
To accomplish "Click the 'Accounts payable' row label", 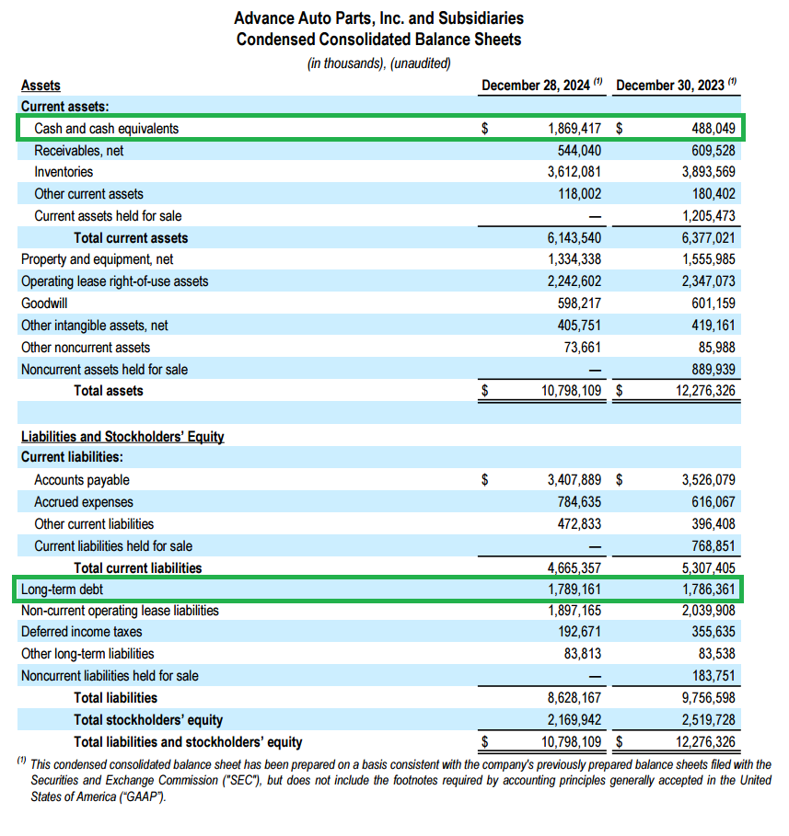I will [82, 480].
